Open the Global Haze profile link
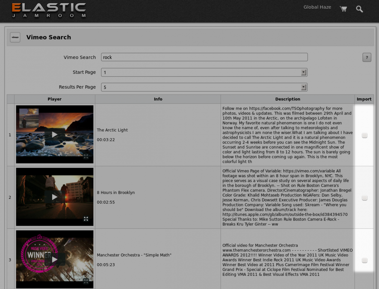This screenshot has height=289, width=379. pyautogui.click(x=317, y=7)
